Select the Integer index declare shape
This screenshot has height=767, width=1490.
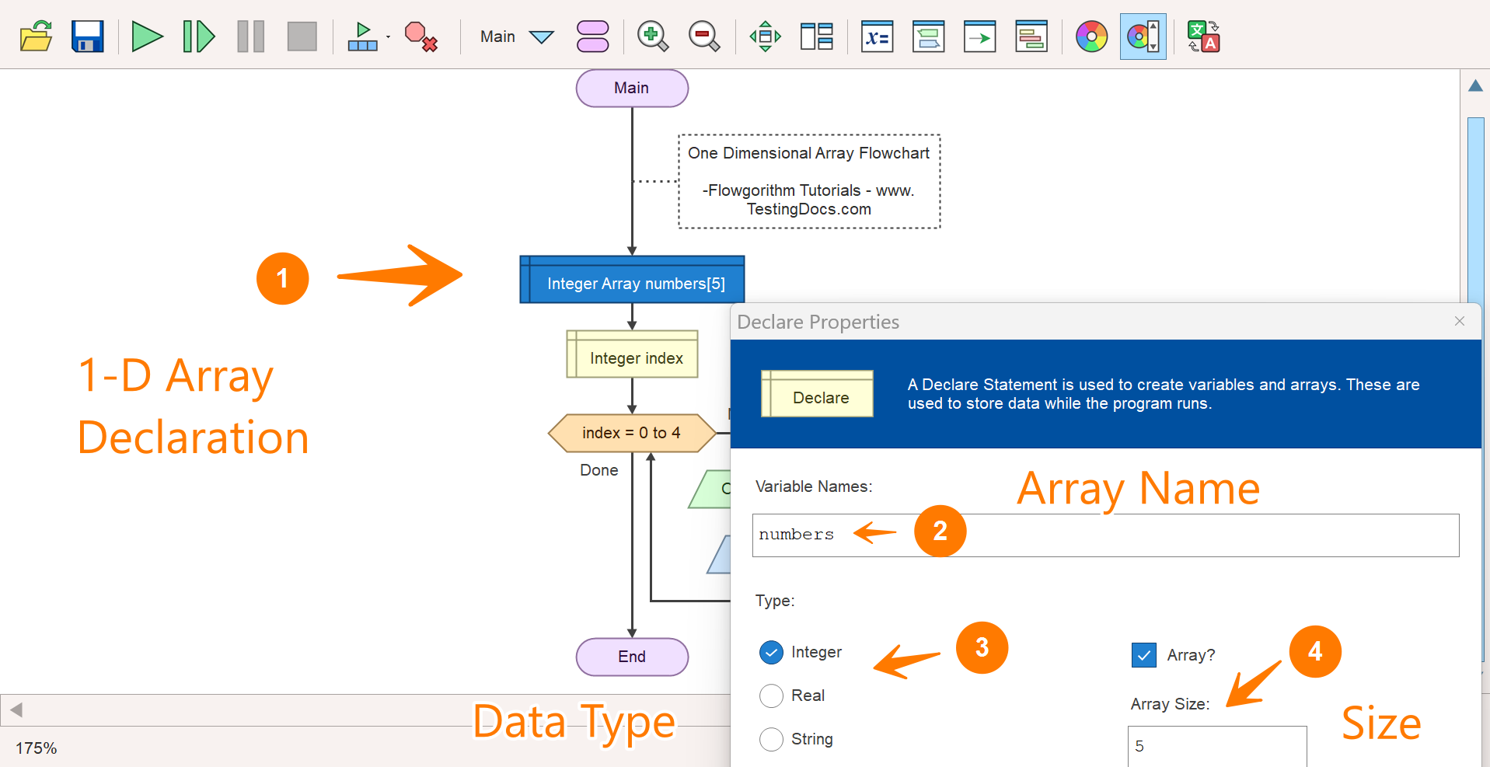[x=632, y=358]
